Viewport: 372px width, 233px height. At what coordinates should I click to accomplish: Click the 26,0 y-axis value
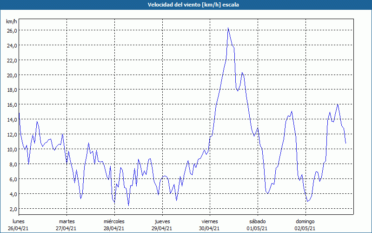click(x=11, y=30)
